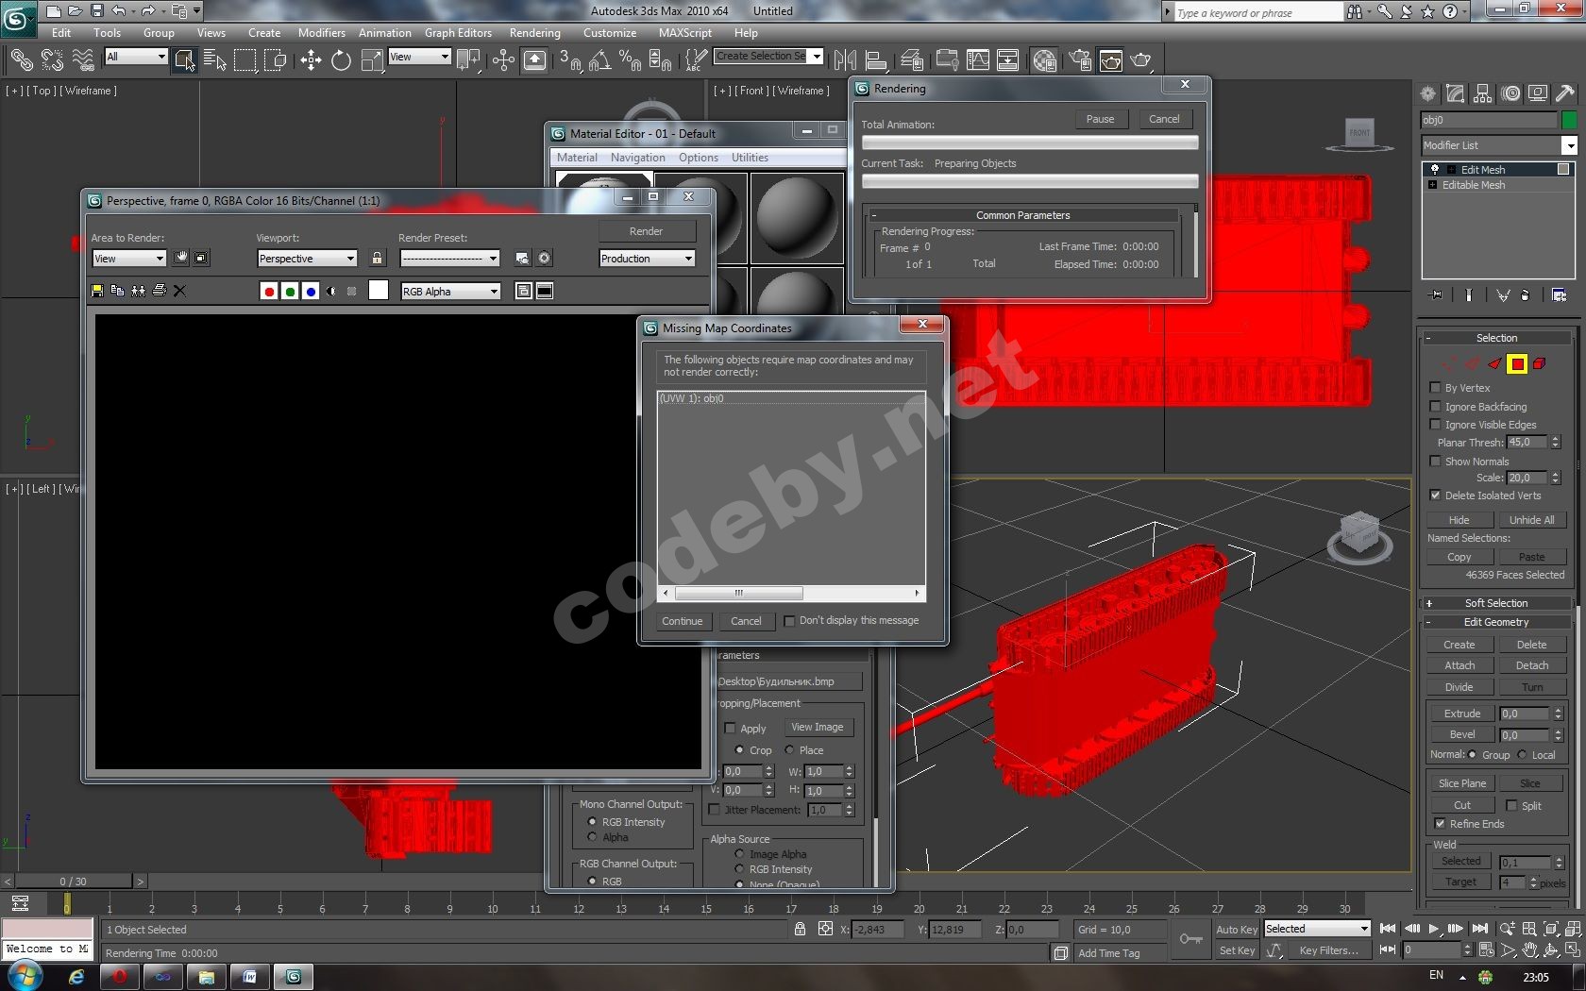
Task: Click Clear (X) icon in render window
Action: [x=179, y=291]
